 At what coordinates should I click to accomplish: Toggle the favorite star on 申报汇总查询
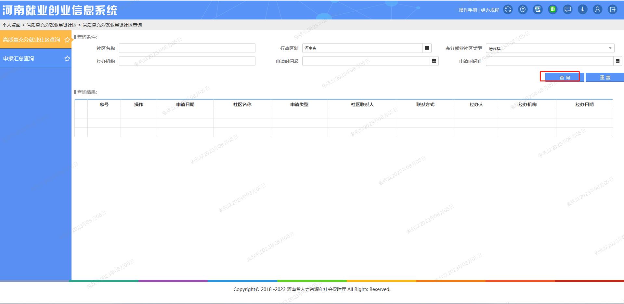click(67, 58)
